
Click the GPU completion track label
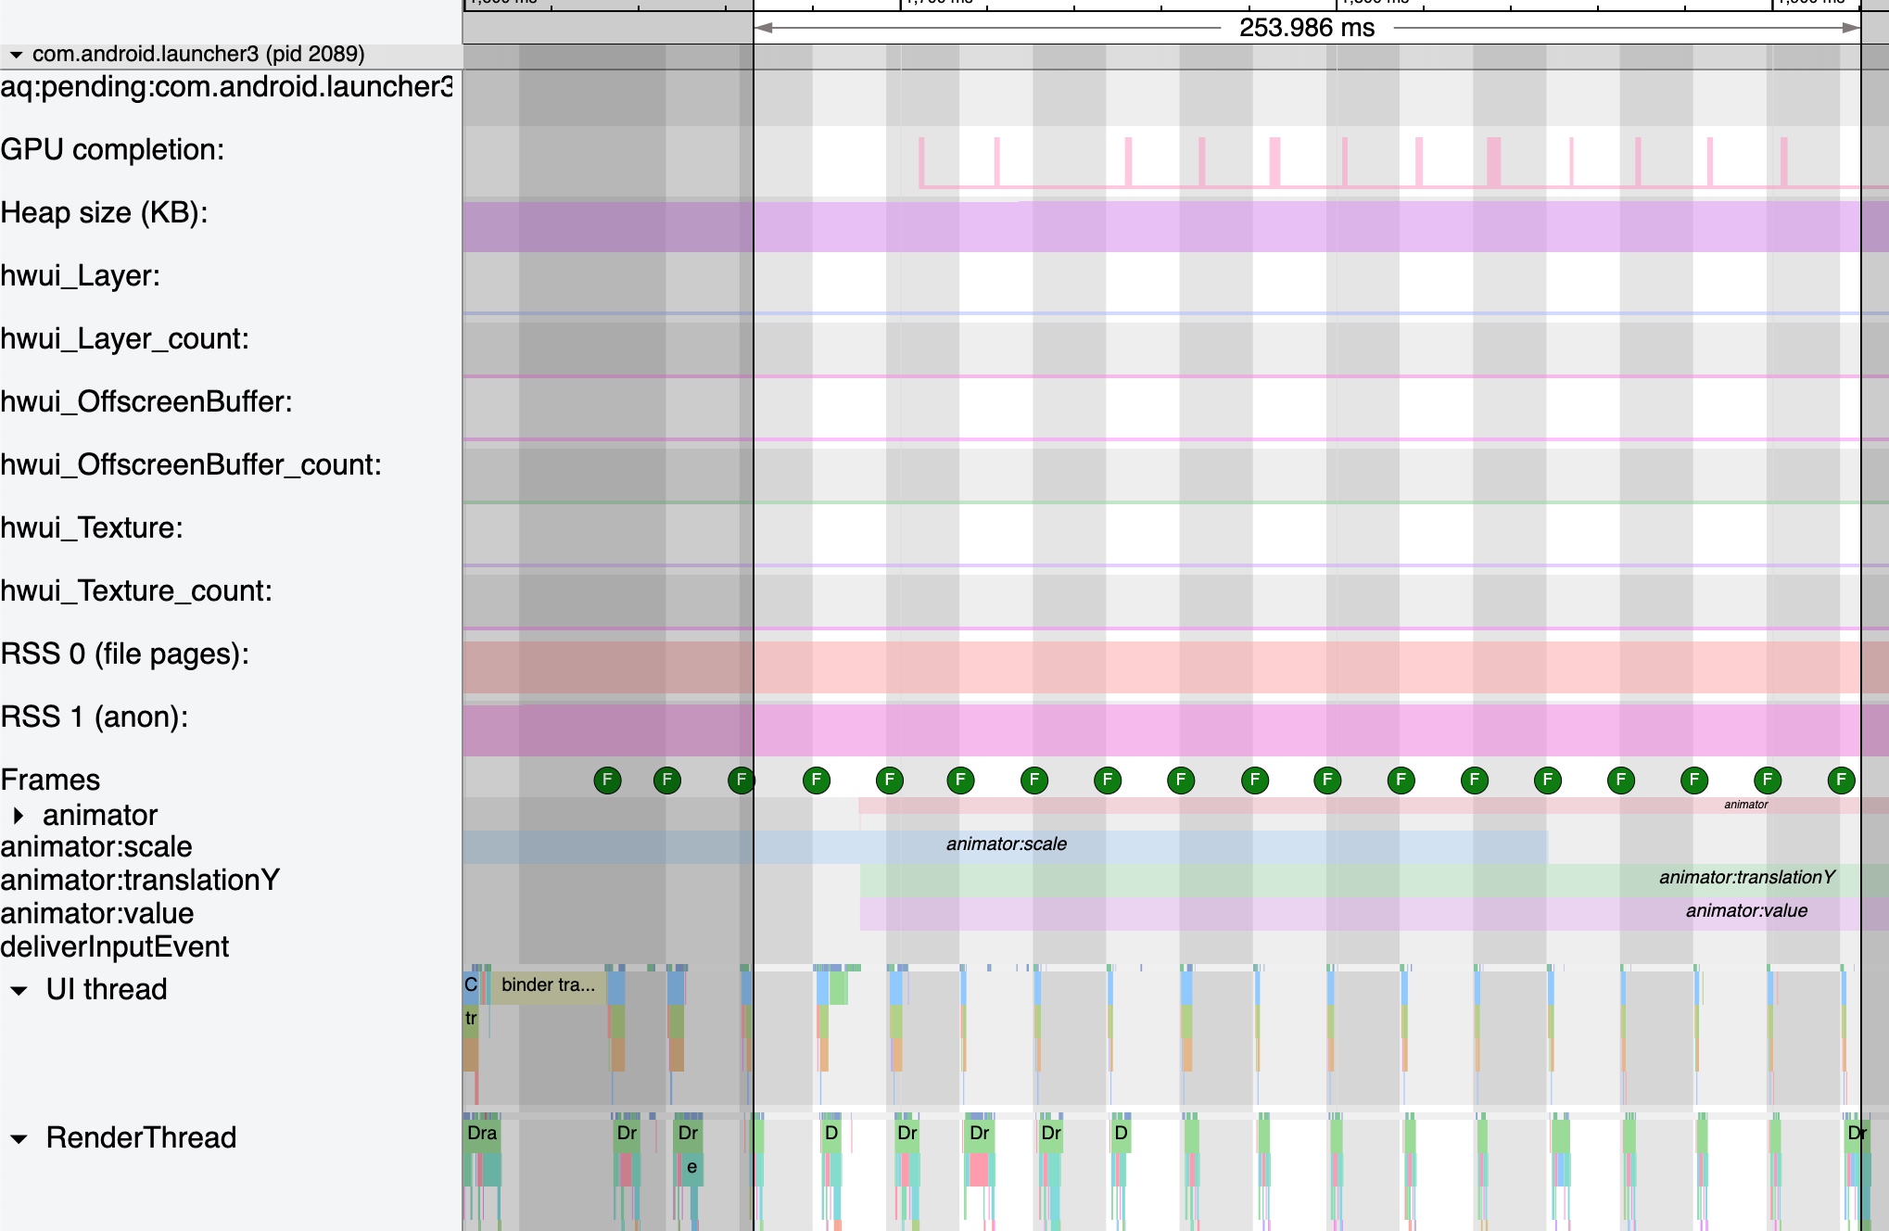[x=112, y=150]
